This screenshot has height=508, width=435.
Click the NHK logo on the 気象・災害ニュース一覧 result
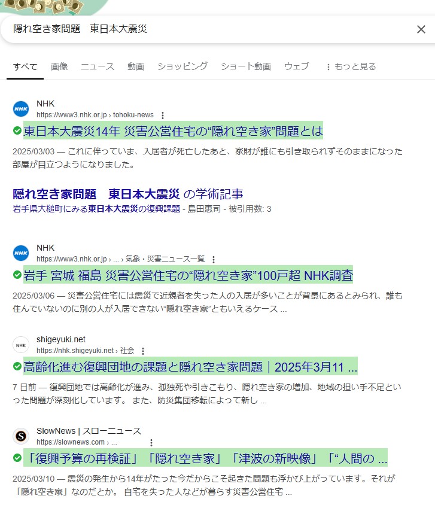(x=21, y=253)
